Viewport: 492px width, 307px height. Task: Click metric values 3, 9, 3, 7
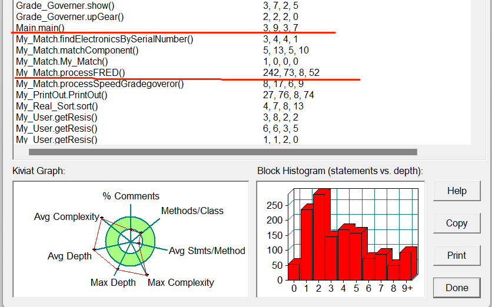point(281,28)
